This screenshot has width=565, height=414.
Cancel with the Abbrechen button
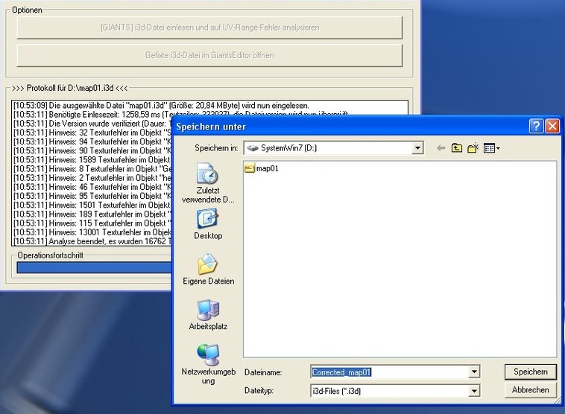(531, 389)
